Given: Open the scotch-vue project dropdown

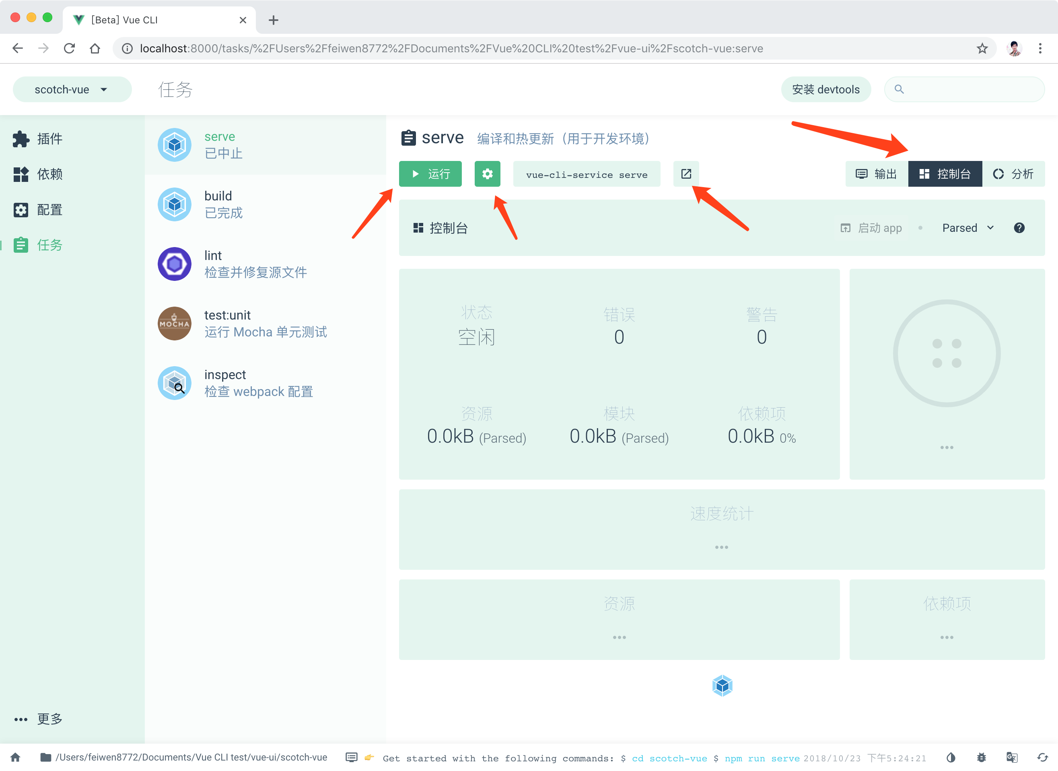Looking at the screenshot, I should coord(72,89).
